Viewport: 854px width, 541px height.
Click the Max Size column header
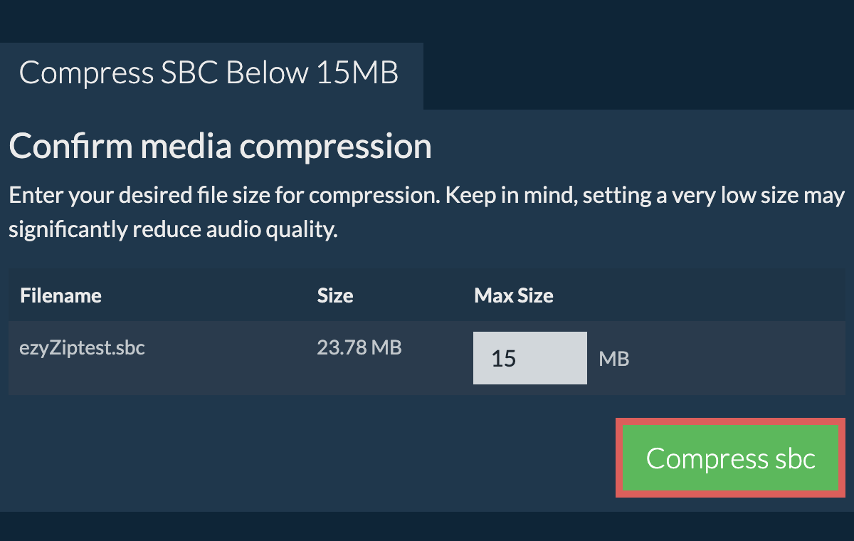(x=513, y=295)
